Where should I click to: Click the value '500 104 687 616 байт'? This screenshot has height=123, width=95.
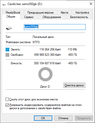coord(47,63)
